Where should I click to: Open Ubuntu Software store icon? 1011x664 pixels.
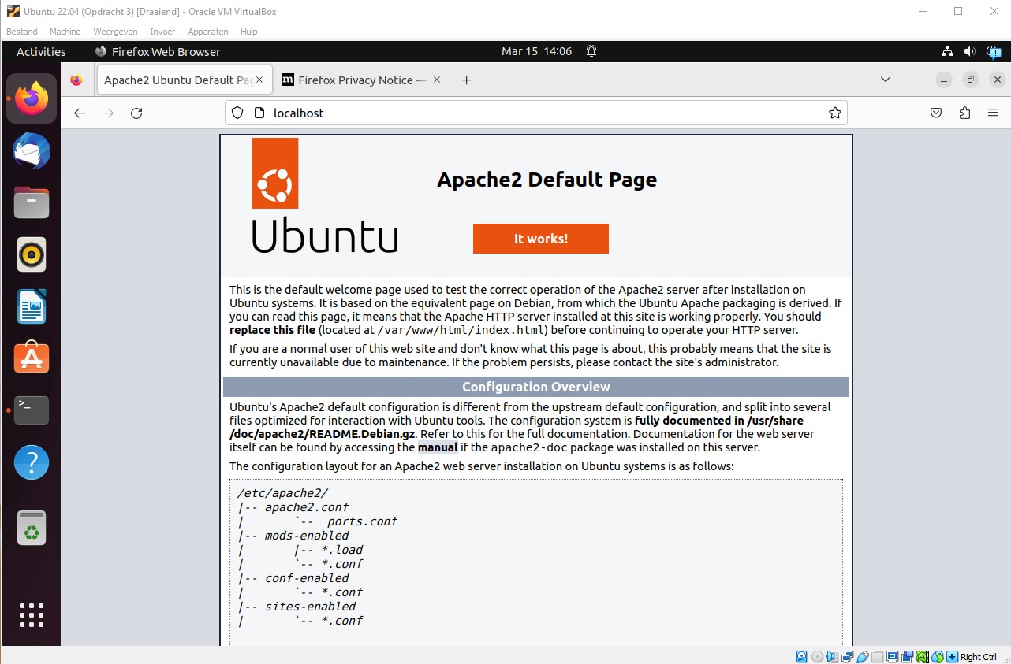(32, 358)
